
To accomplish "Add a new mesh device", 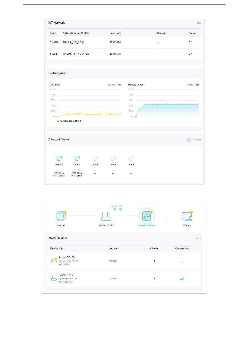I will 198,238.
